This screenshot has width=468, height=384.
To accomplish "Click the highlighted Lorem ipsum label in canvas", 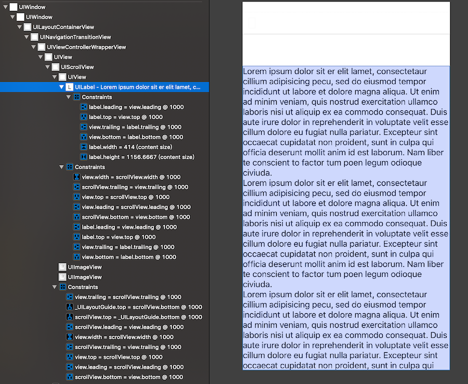I will click(x=346, y=218).
